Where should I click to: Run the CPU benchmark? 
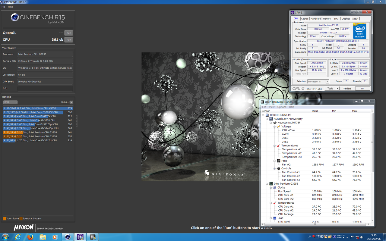pyautogui.click(x=69, y=40)
